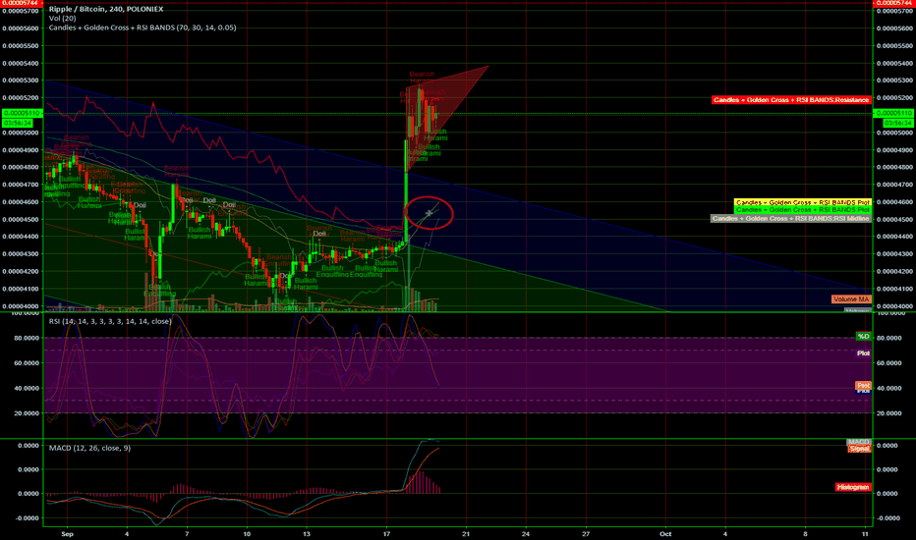Select the green %D label in RSI pane

pos(863,336)
